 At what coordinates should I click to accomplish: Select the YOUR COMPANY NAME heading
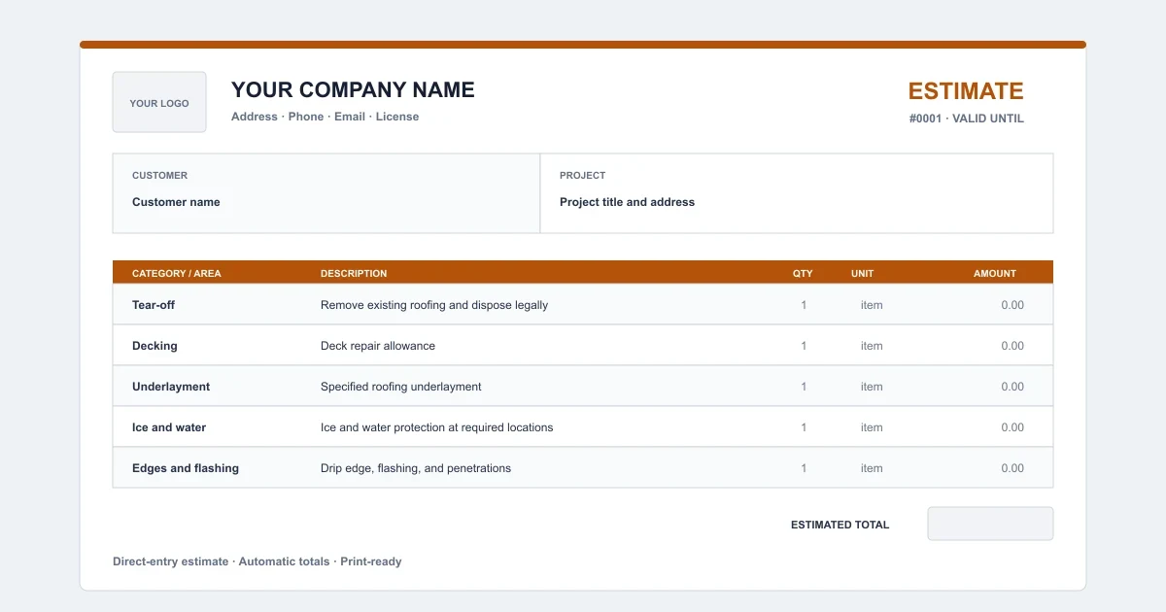(353, 90)
